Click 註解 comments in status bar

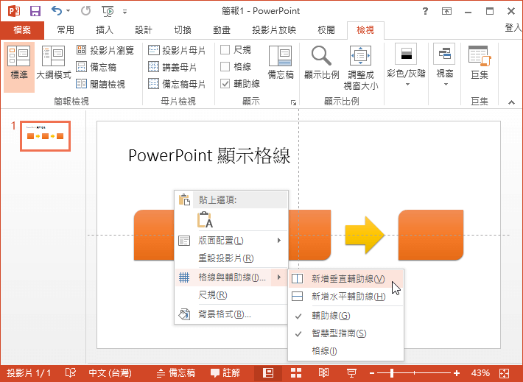point(225,373)
